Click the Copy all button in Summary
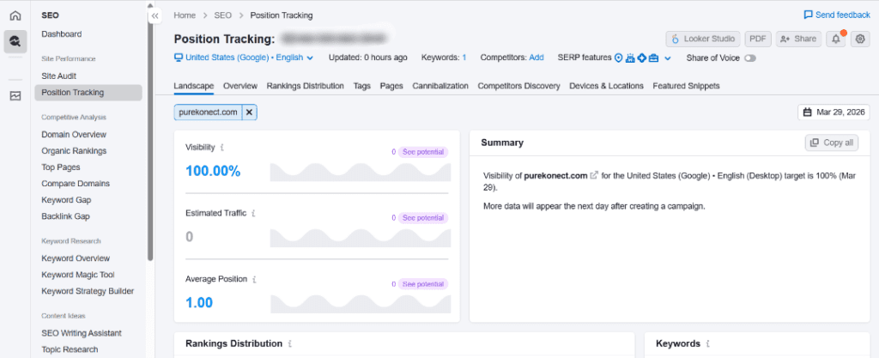 tap(832, 143)
